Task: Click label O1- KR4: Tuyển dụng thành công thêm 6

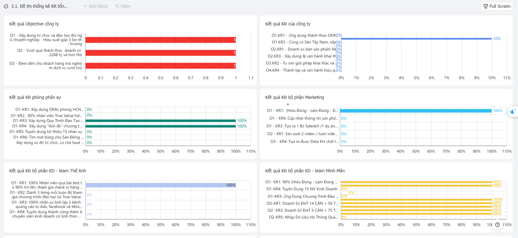Action: 46,214
